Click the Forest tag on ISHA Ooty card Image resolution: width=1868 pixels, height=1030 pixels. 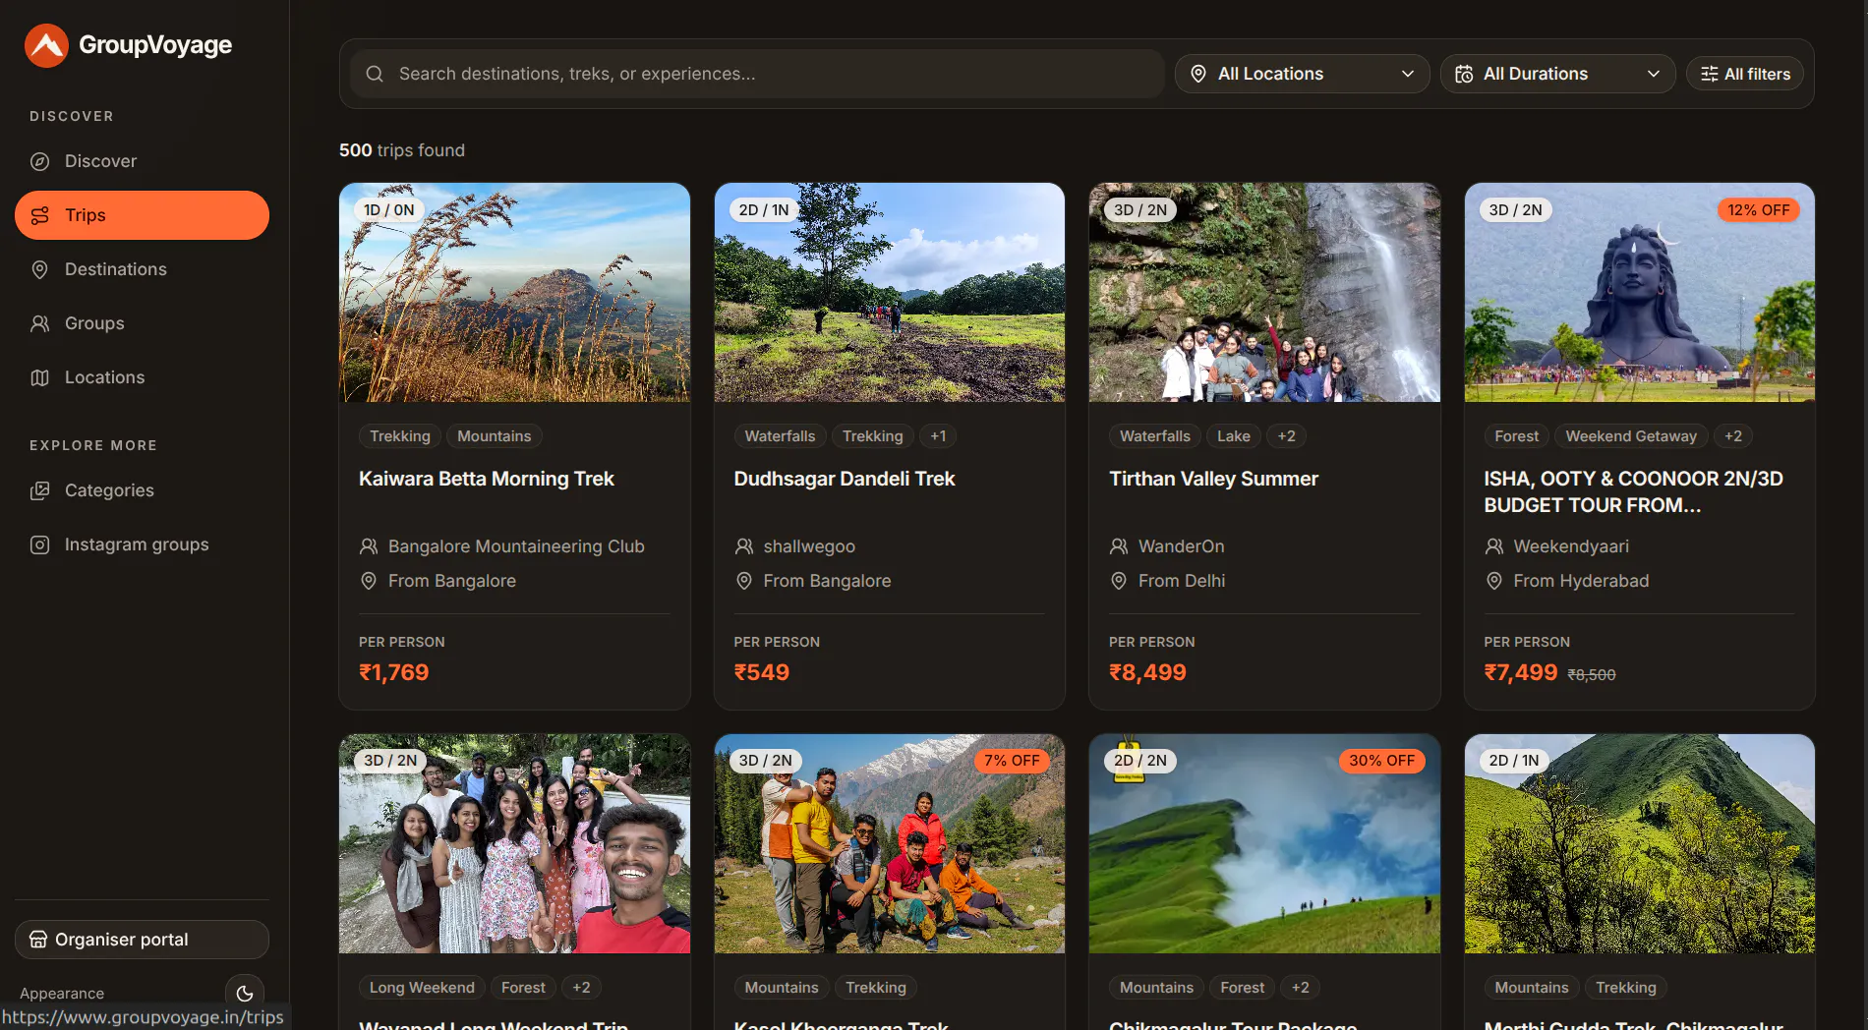point(1517,436)
